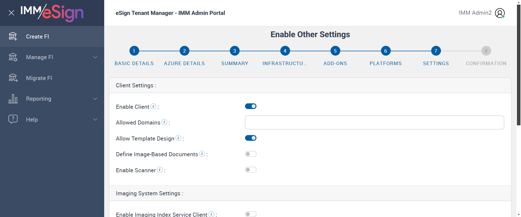Expand the Reporting menu chevron
The height and width of the screenshot is (217, 521).
95,99
